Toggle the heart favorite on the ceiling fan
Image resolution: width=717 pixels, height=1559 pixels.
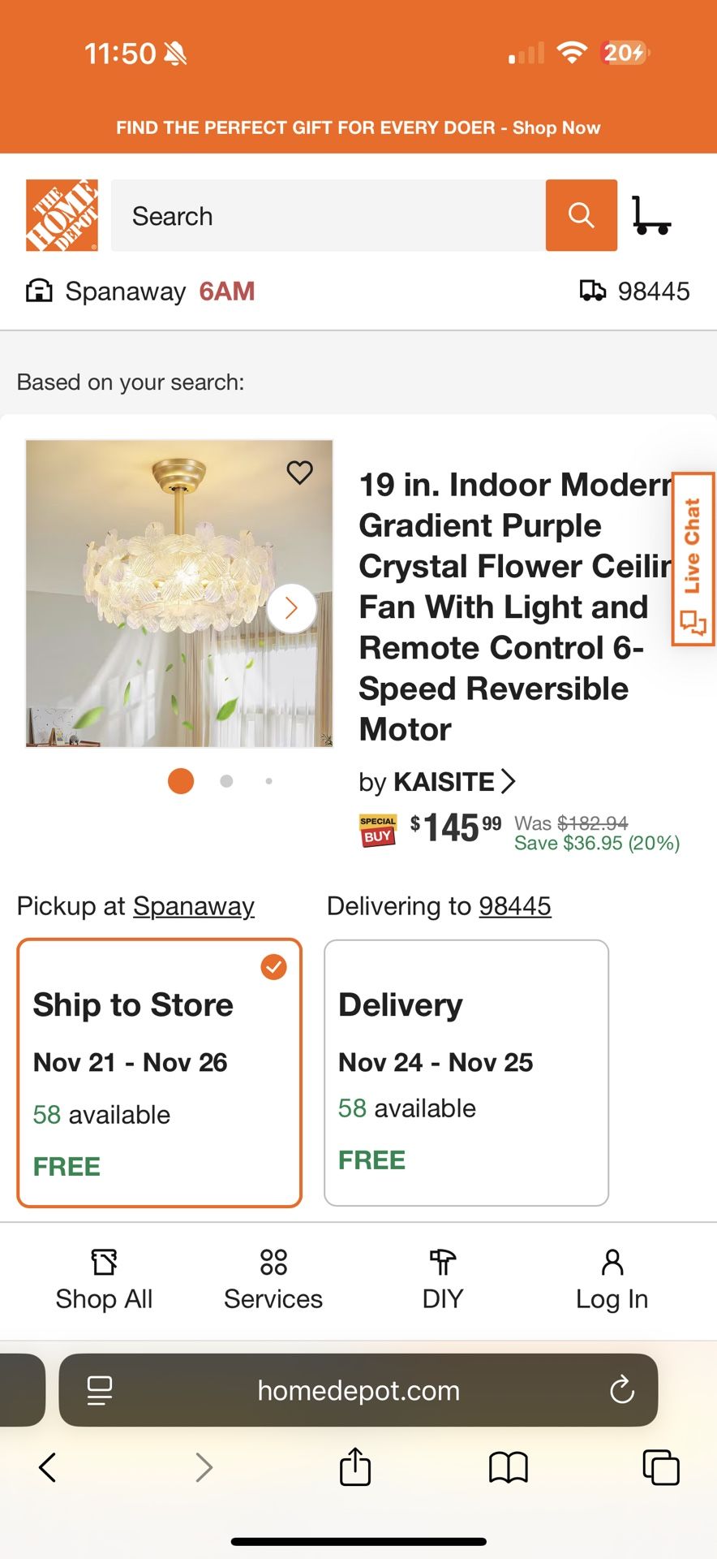[299, 472]
